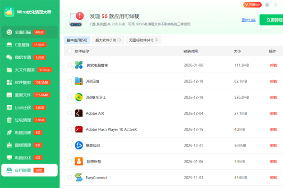283x188 pixels.
Task: Select 微信专清 sidebar item
Action: click(29, 57)
